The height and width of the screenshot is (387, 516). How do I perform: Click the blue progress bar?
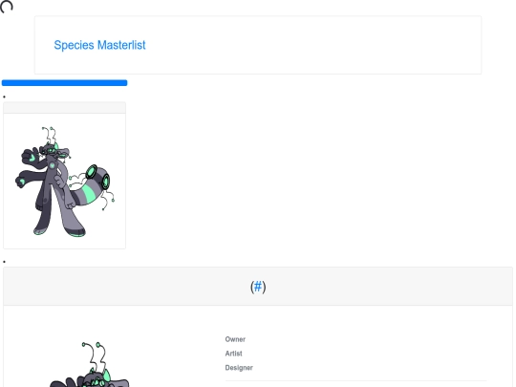coord(65,83)
